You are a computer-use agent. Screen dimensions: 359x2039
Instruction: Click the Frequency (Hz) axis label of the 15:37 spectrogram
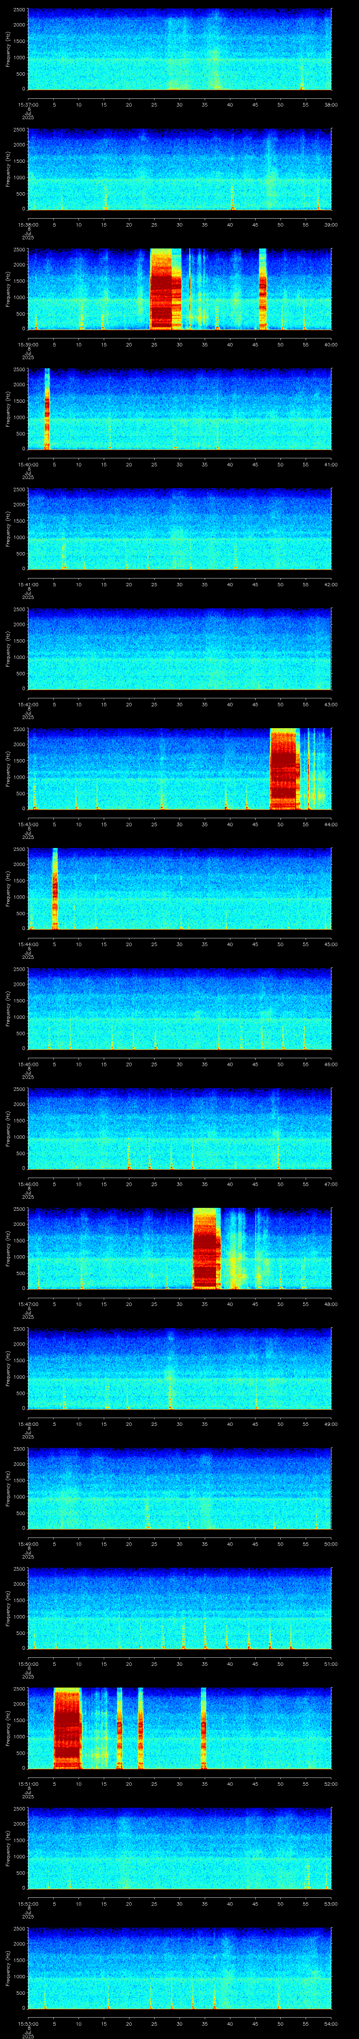point(8,49)
